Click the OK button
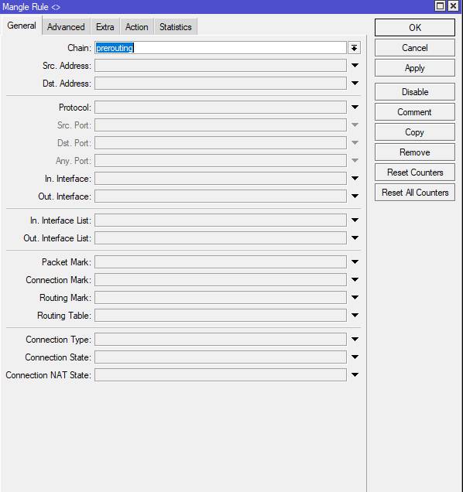This screenshot has height=492, width=463. 415,28
